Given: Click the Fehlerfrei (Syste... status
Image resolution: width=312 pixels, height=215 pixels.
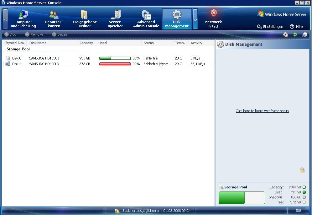Looking at the screenshot, I should [x=157, y=64].
